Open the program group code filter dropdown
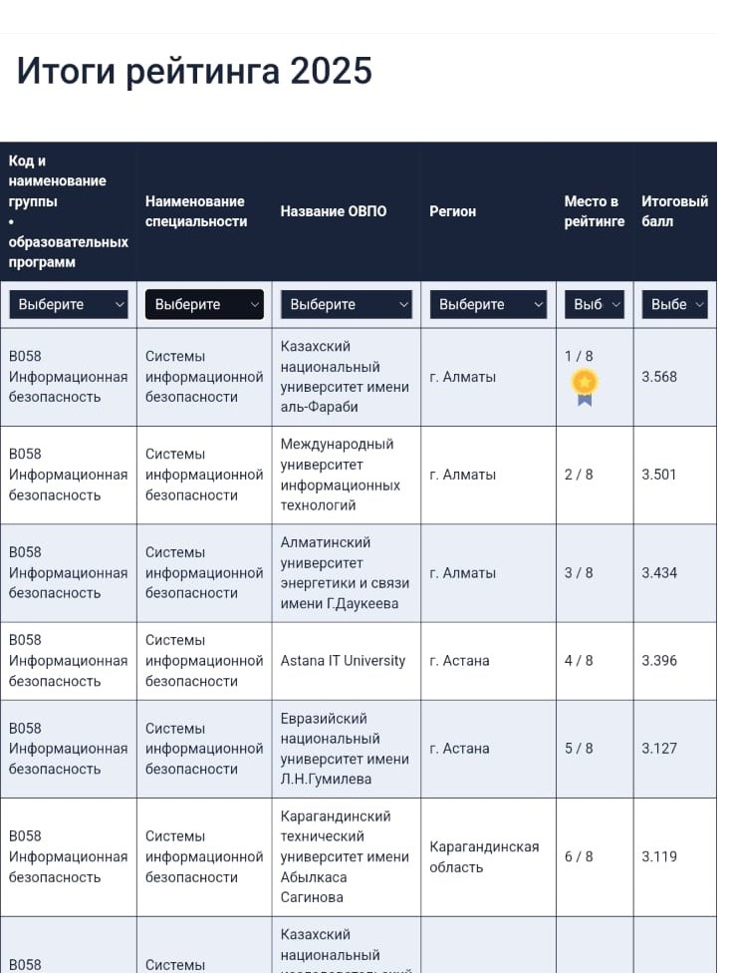 click(68, 305)
